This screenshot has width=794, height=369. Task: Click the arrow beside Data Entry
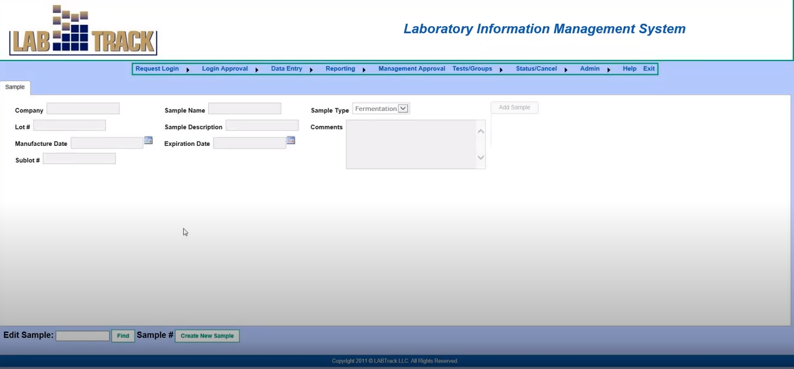tap(311, 69)
